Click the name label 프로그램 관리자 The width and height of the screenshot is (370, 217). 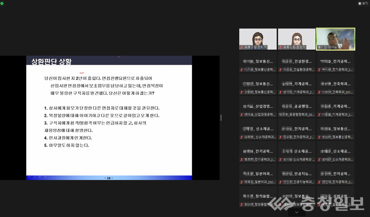point(255,47)
